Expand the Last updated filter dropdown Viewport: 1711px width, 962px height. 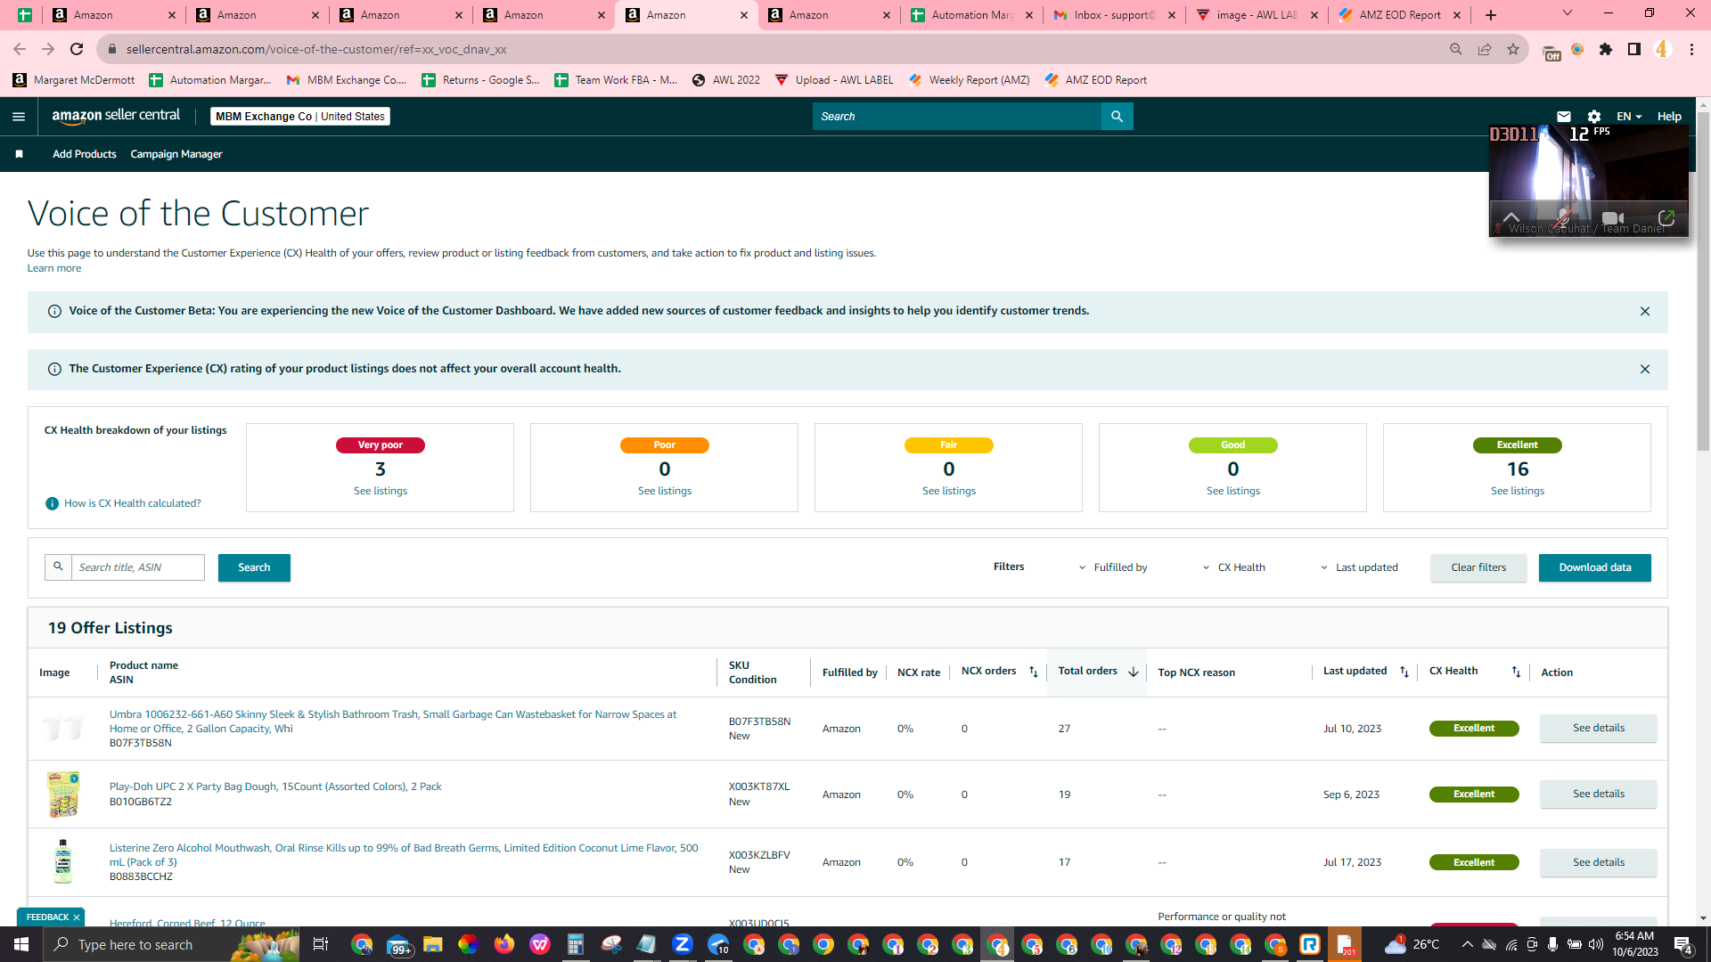tap(1359, 567)
